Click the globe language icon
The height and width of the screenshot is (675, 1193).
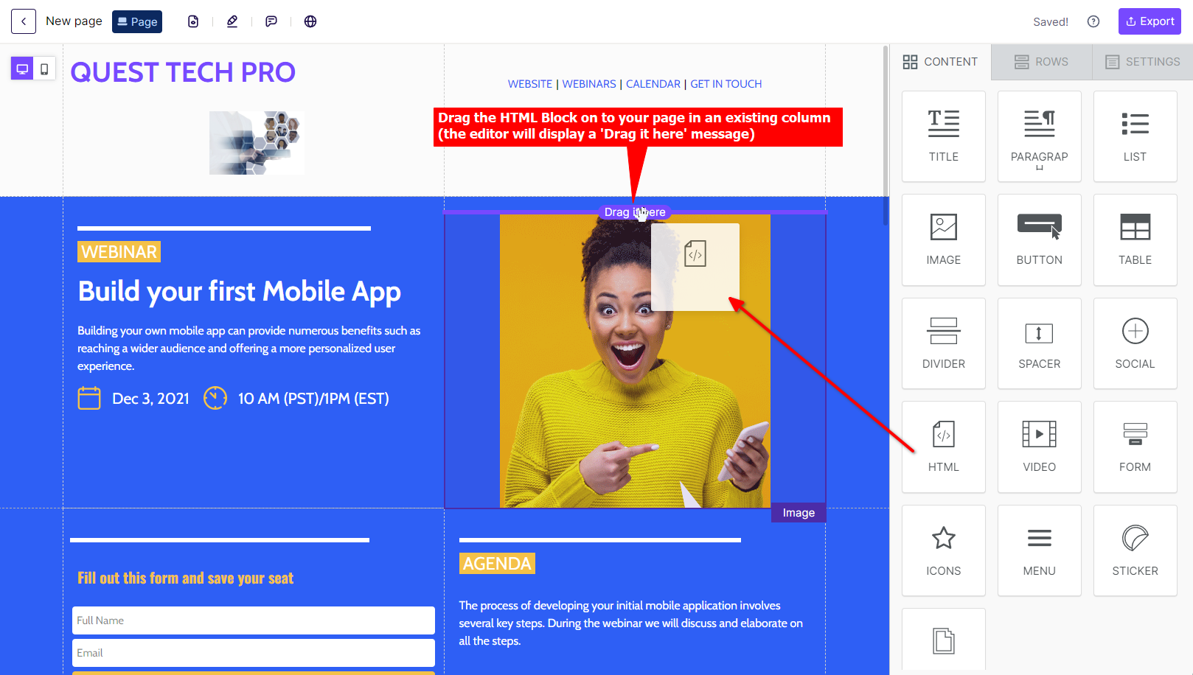click(x=310, y=21)
